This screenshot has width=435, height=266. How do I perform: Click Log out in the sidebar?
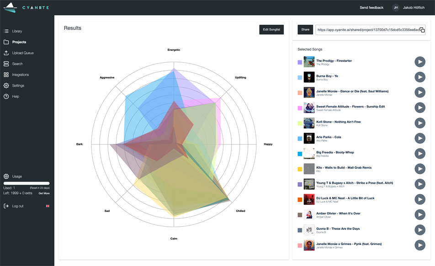tap(18, 206)
